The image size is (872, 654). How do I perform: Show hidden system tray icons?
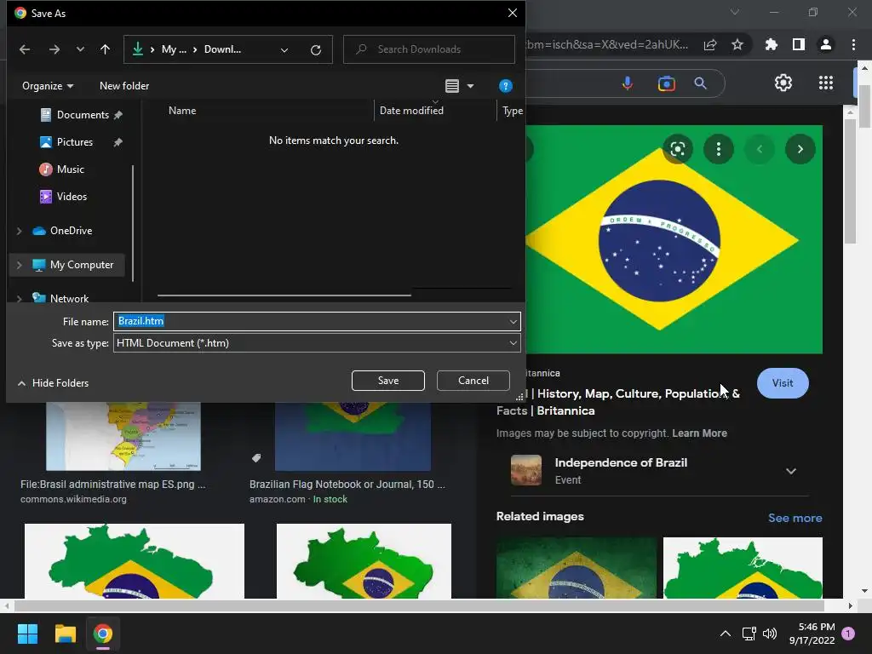tap(726, 634)
